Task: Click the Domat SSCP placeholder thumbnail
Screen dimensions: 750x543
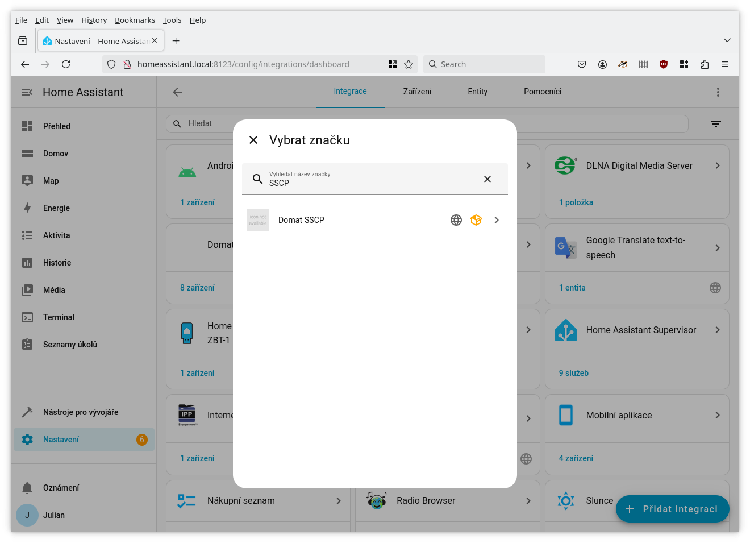Action: point(258,220)
